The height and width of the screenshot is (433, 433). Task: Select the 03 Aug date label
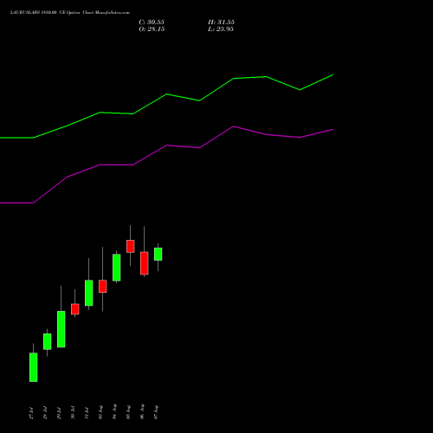point(100,412)
